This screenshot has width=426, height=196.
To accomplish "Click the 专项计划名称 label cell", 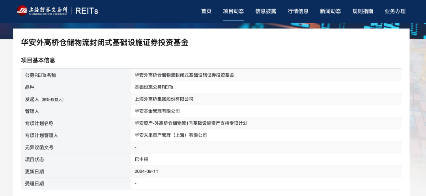I will 76,123.
